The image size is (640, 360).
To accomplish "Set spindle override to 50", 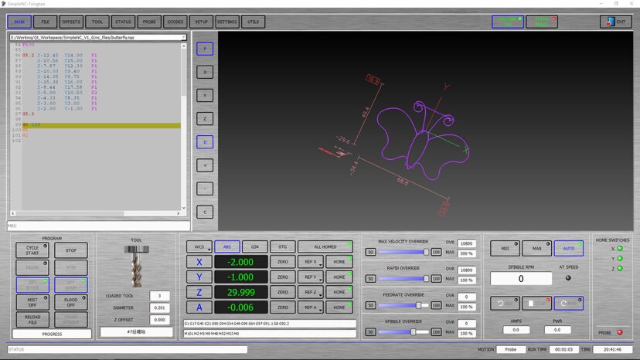I will point(370,332).
